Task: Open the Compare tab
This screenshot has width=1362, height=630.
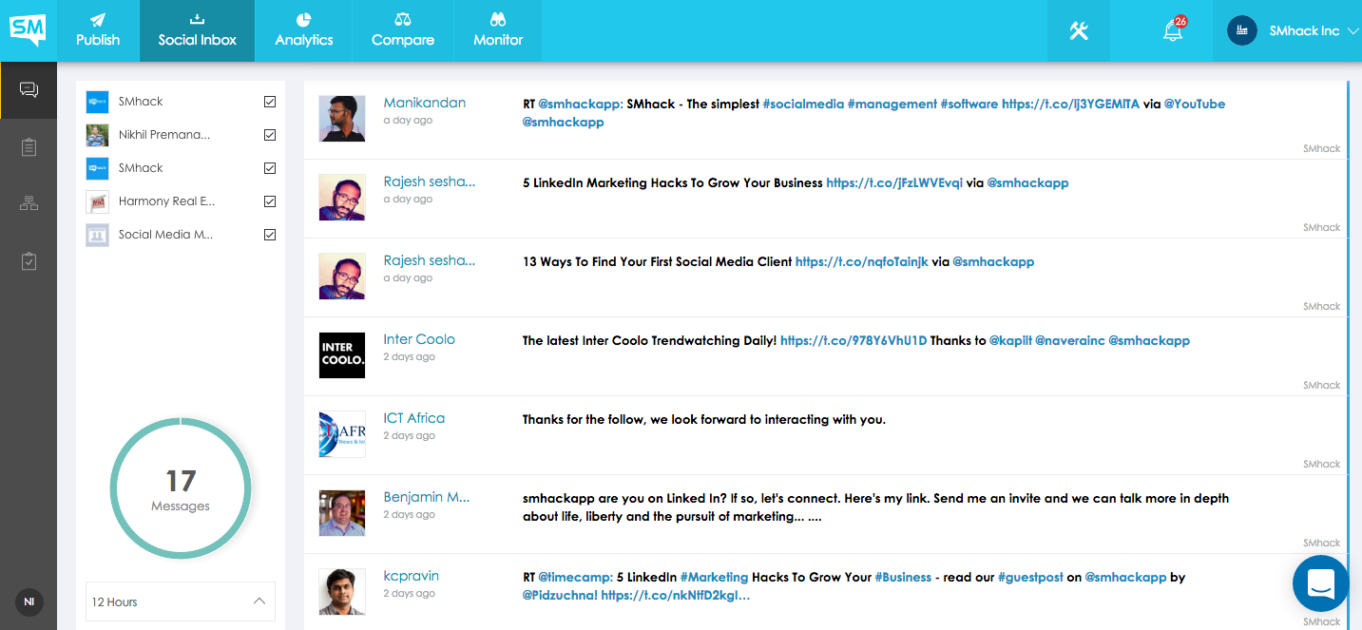Action: [x=403, y=30]
